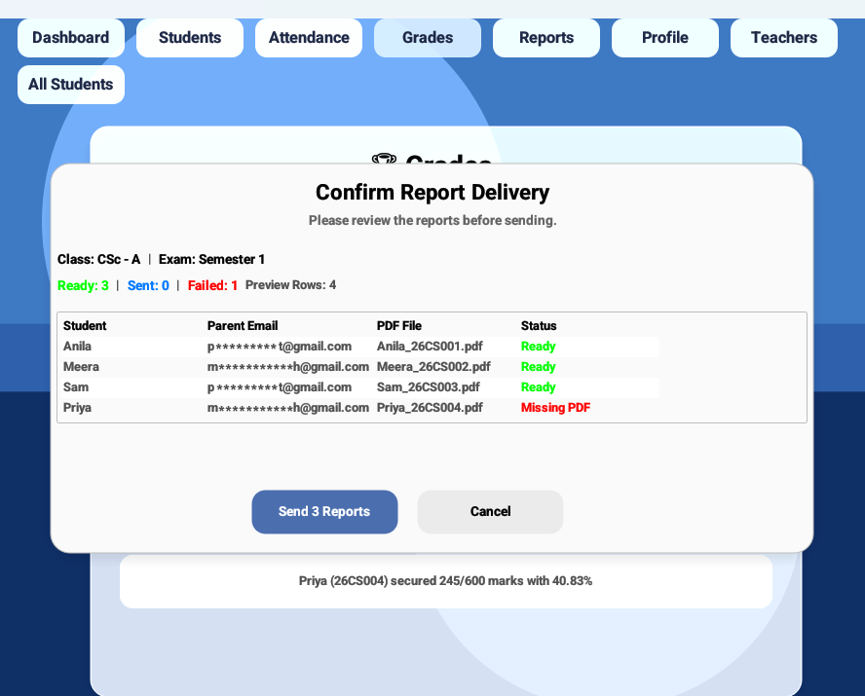Image resolution: width=865 pixels, height=696 pixels.
Task: View the Profile tab
Action: pyautogui.click(x=664, y=37)
